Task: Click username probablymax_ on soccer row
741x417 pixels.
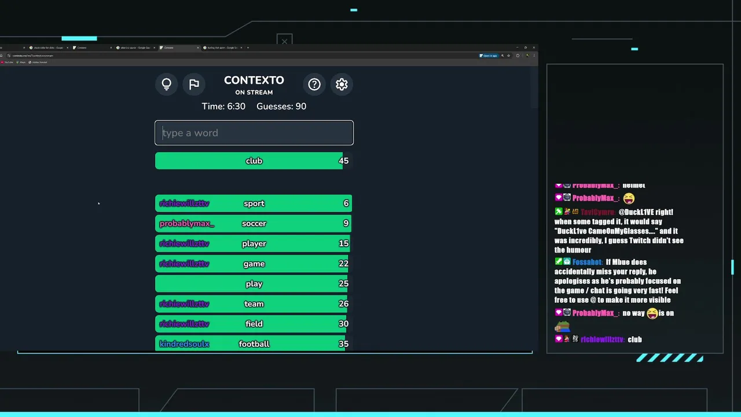Action: click(x=187, y=224)
